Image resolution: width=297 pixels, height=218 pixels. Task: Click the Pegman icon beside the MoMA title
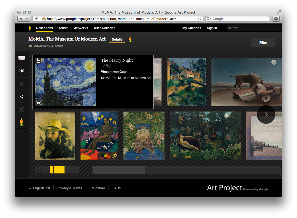click(x=130, y=39)
